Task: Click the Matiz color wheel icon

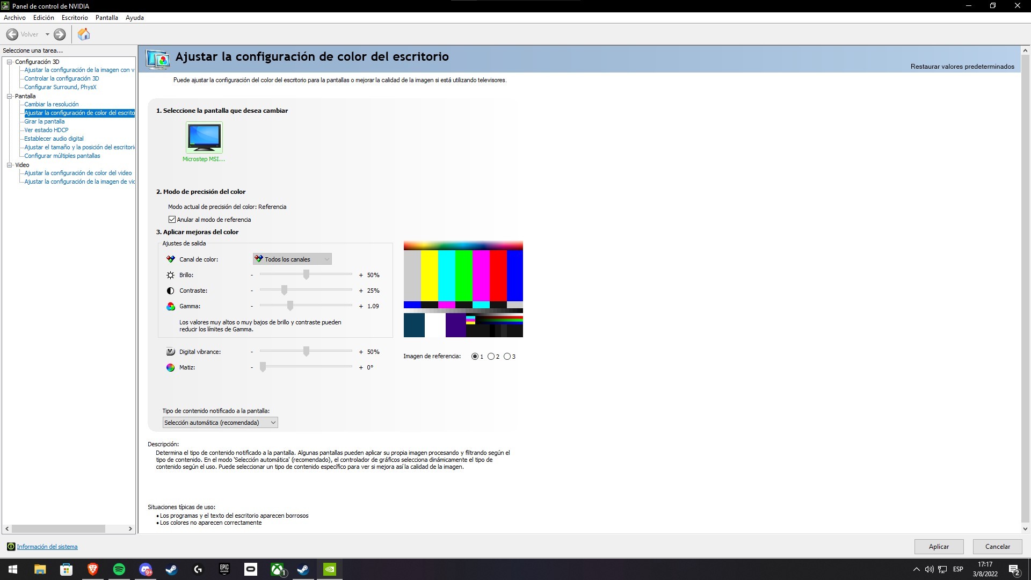Action: (170, 367)
